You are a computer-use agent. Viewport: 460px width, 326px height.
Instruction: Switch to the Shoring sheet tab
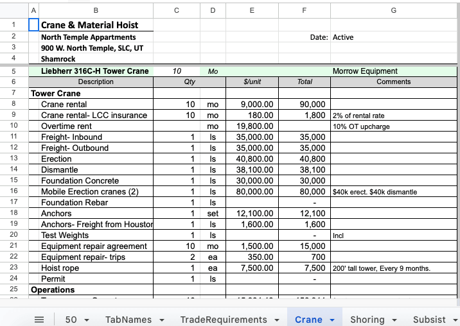pos(367,319)
